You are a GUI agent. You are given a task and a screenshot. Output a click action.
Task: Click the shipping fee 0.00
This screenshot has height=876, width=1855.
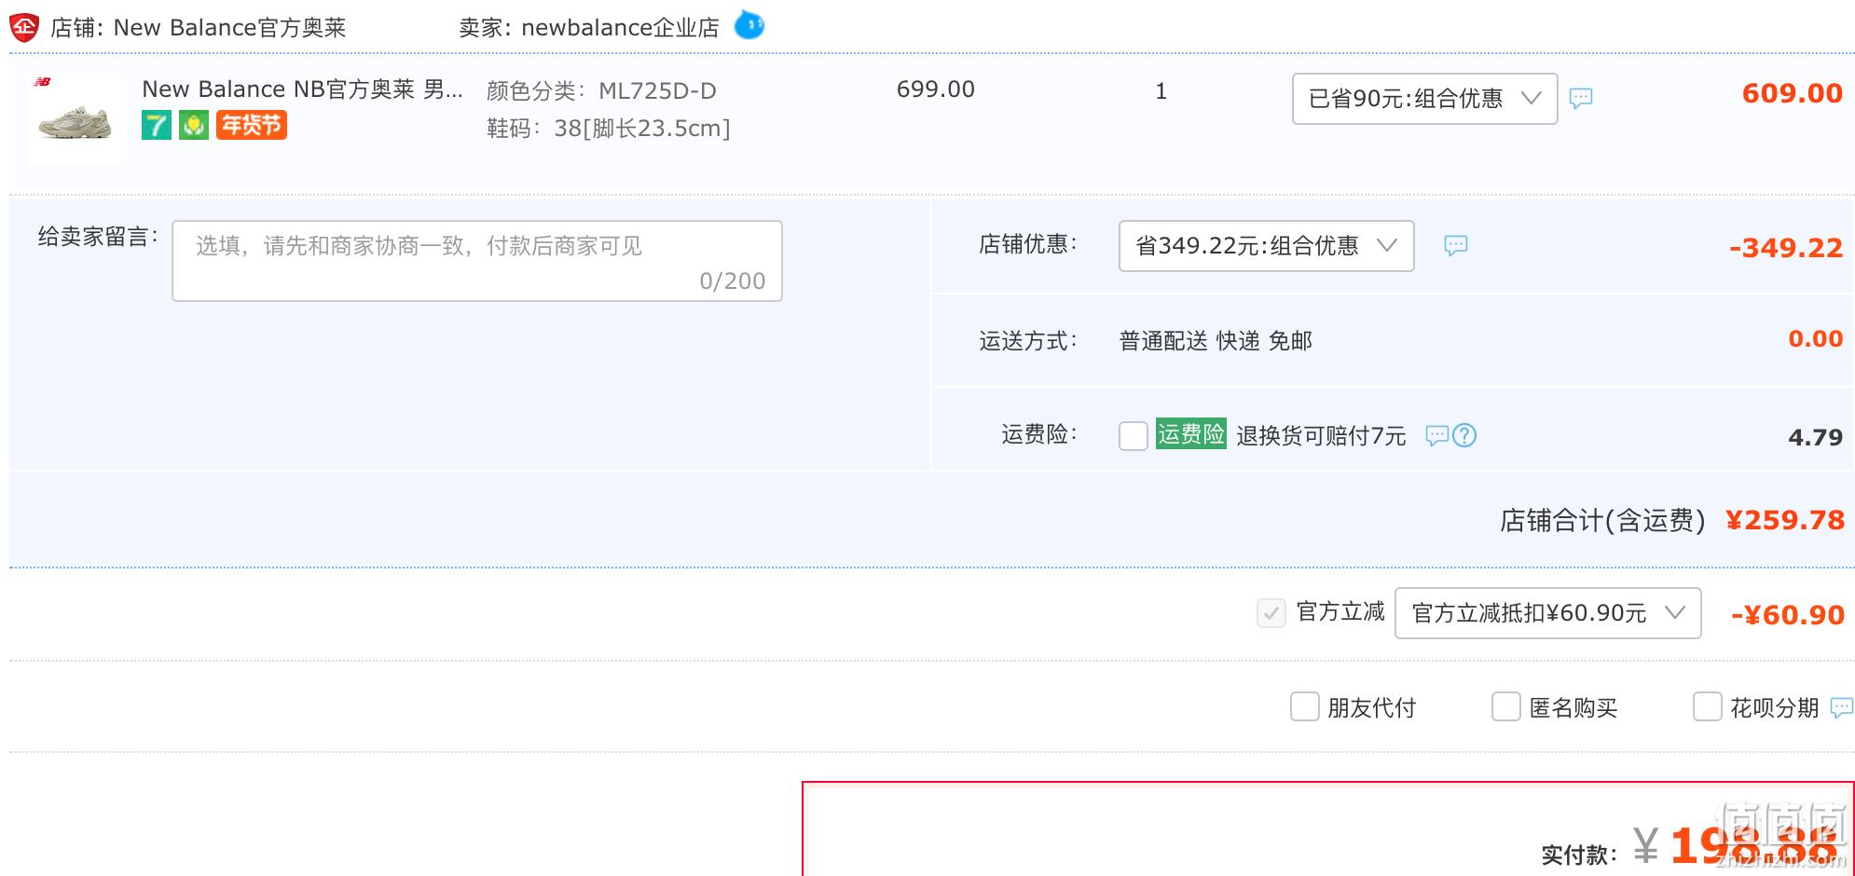1815,339
